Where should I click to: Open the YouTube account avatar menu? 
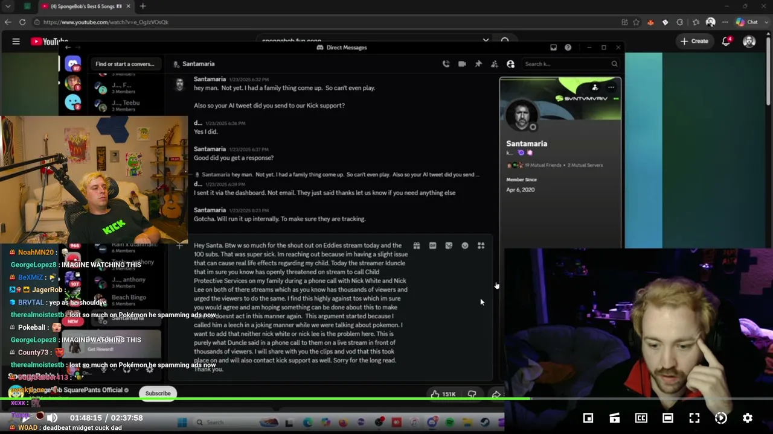tap(749, 41)
